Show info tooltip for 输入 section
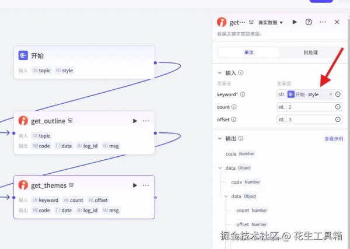350x249 pixels. click(x=240, y=73)
